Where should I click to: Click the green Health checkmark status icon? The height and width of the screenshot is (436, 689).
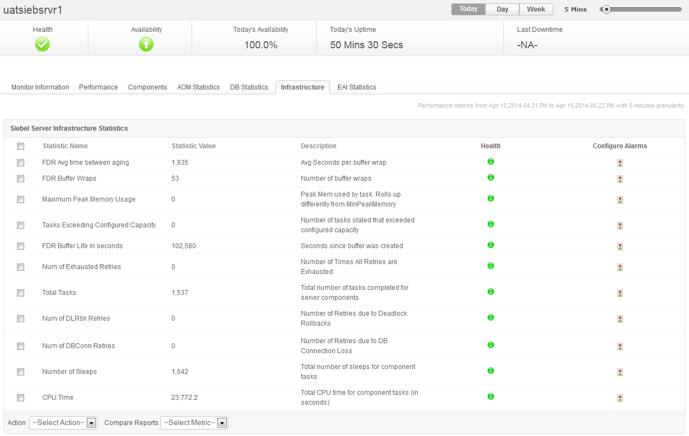point(43,44)
